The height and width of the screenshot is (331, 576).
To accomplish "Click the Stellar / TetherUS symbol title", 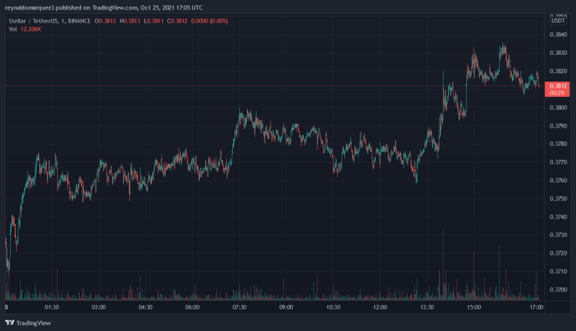I will pyautogui.click(x=33, y=20).
